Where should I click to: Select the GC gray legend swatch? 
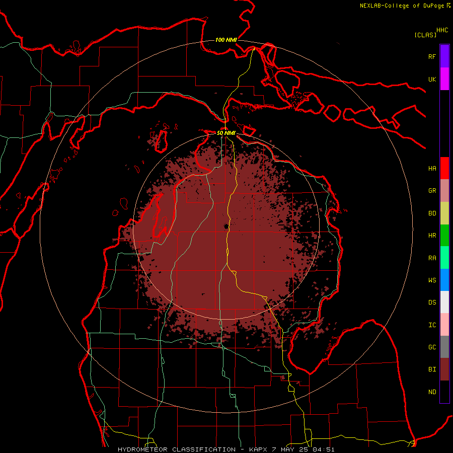(x=444, y=347)
